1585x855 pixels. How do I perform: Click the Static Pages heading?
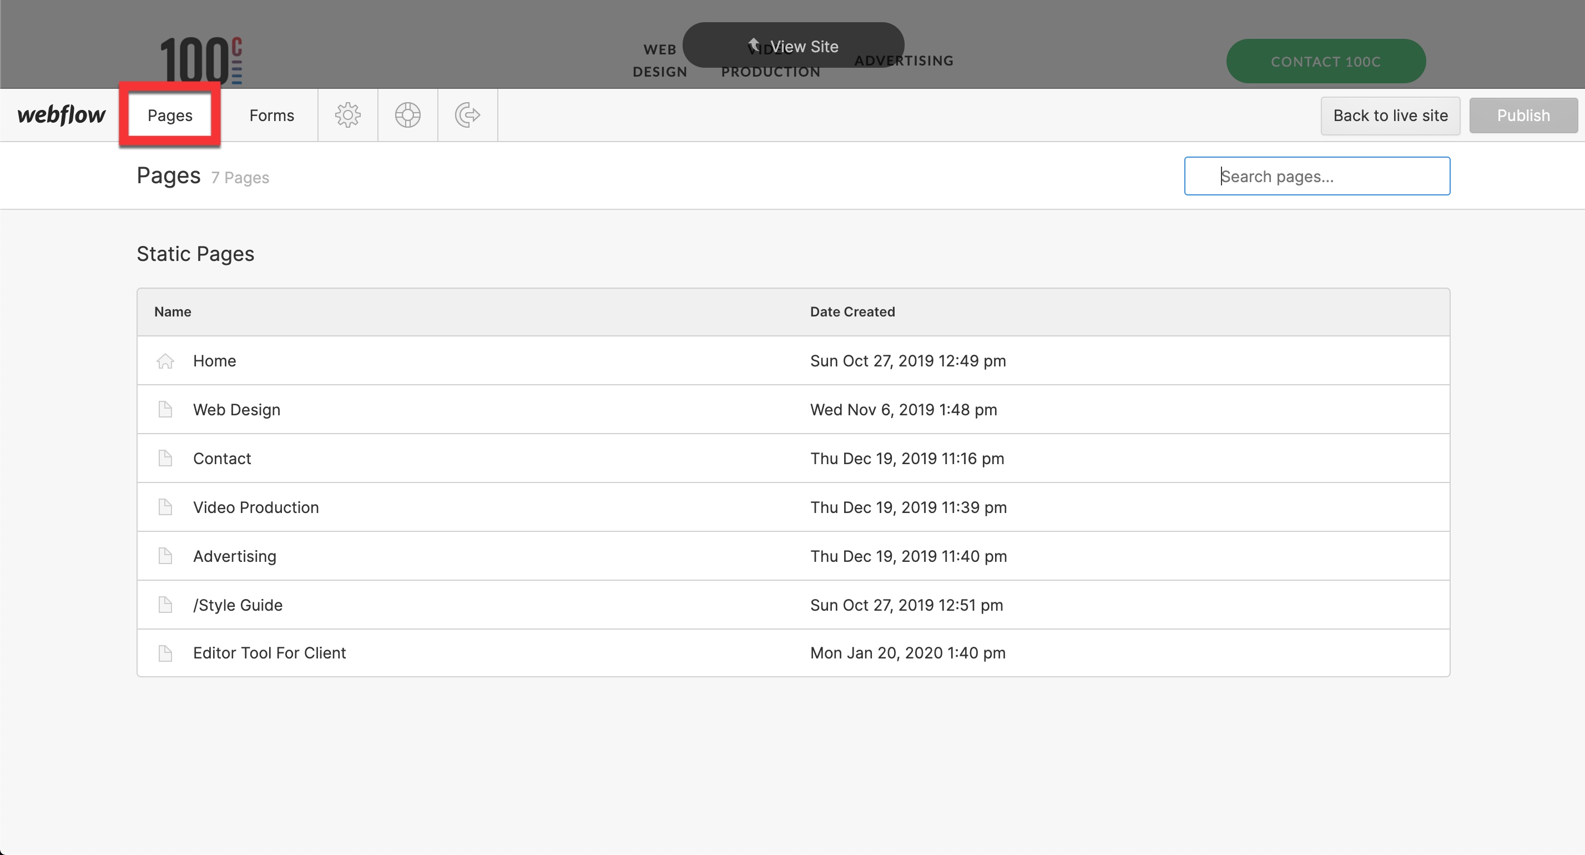(195, 254)
